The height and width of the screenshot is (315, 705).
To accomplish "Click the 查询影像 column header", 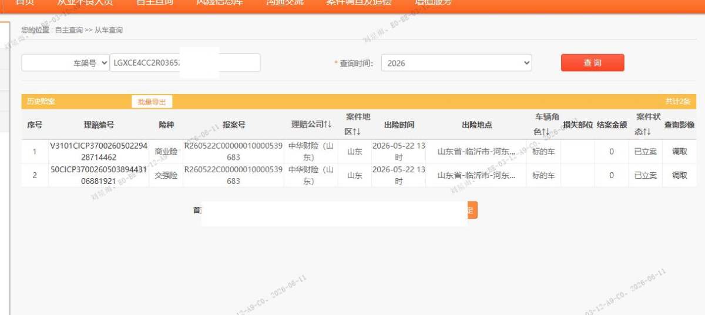I will coord(680,125).
